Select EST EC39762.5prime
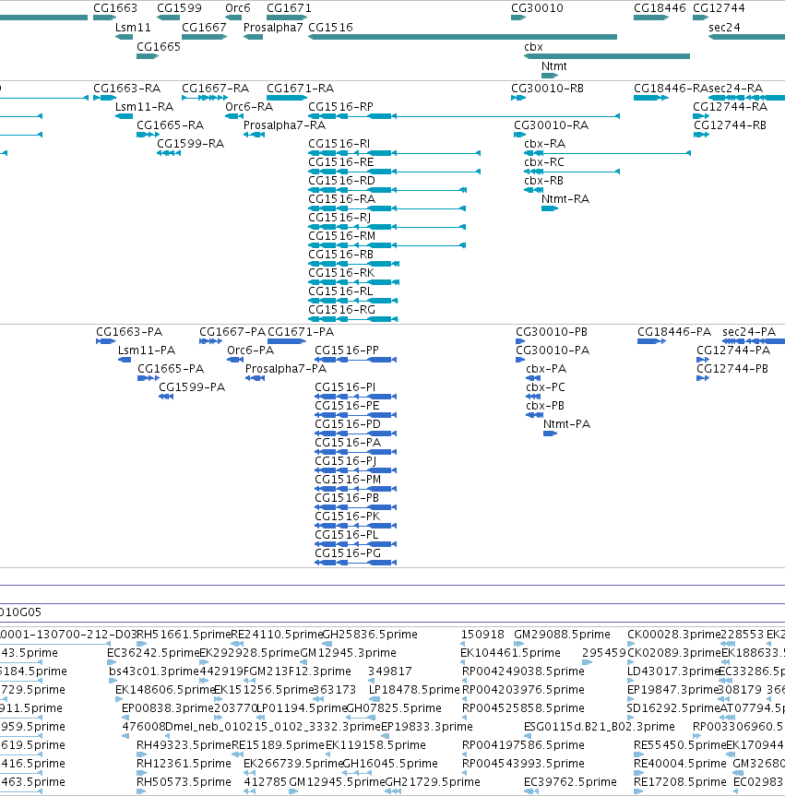The height and width of the screenshot is (796, 785). click(x=571, y=782)
